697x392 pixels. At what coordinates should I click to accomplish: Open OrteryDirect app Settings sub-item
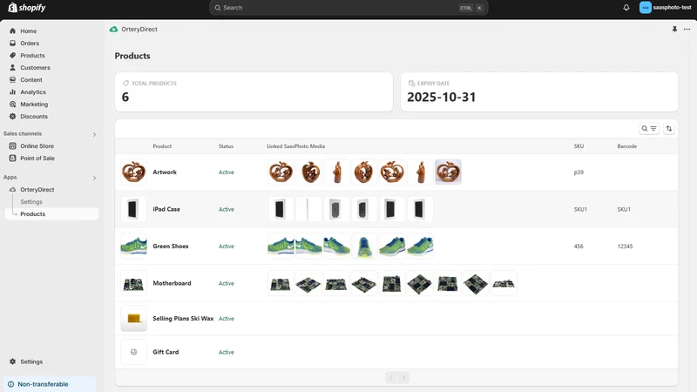click(x=31, y=202)
